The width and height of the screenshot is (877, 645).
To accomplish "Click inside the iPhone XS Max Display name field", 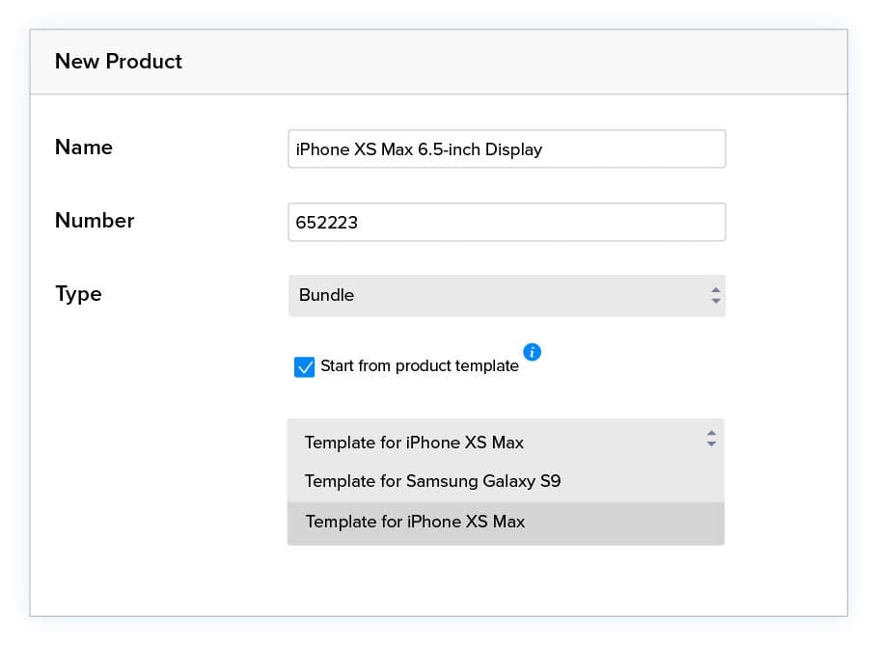I will 507,148.
